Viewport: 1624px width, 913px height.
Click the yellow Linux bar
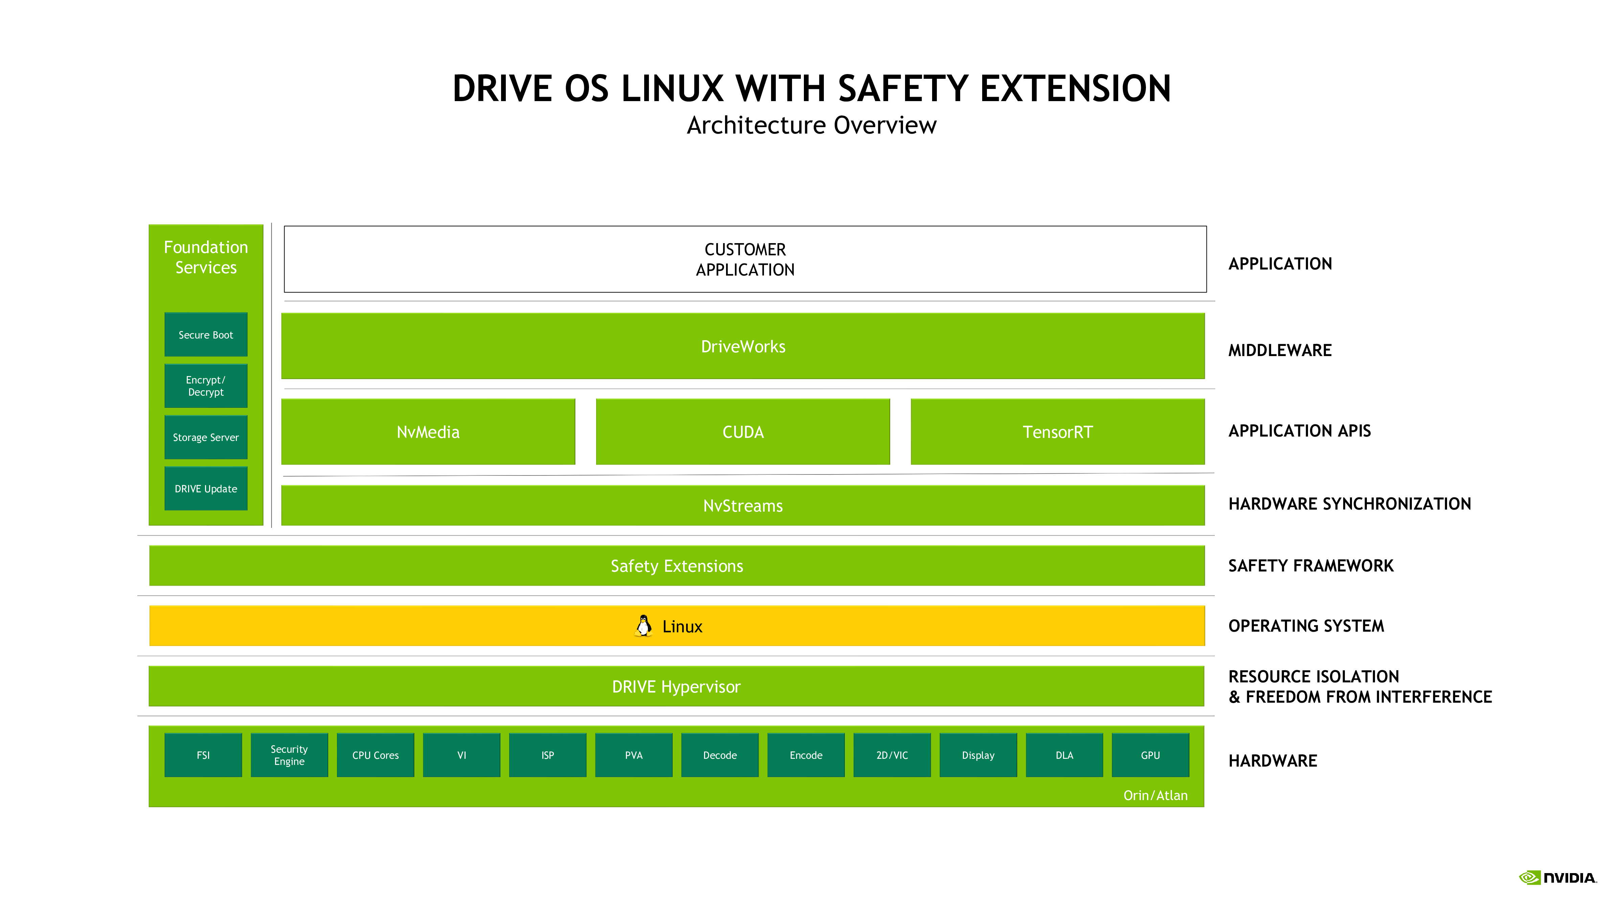(x=676, y=626)
